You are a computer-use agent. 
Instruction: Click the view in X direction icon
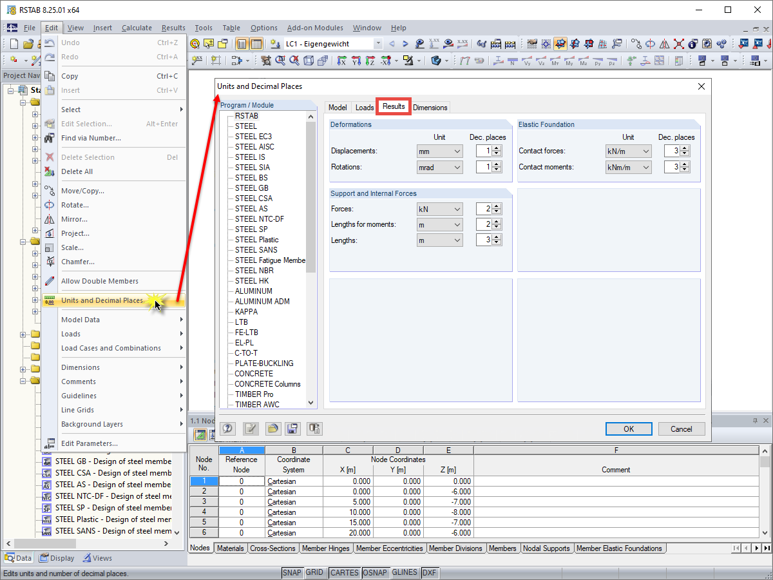342,61
